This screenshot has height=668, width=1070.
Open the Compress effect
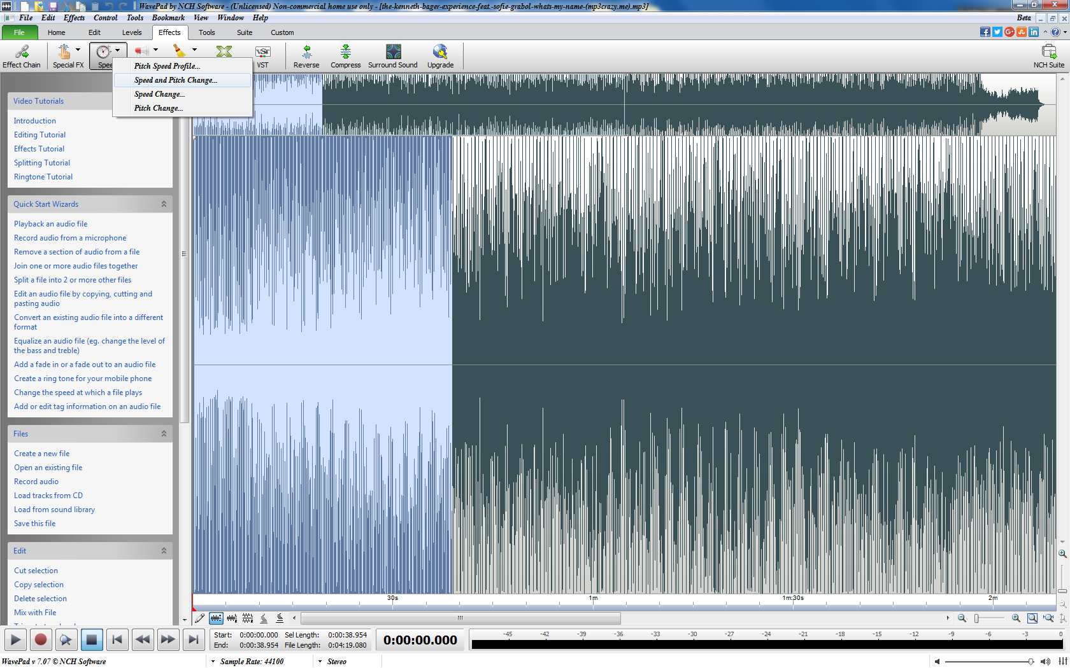point(346,56)
